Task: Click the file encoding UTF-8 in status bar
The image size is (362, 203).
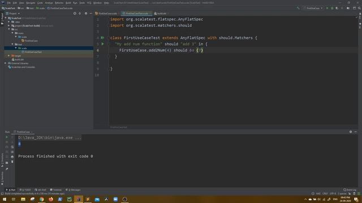Action: (333, 193)
